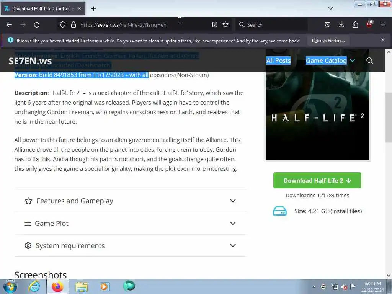392x294 pixels.
Task: Click the address bar URL
Action: click(123, 25)
